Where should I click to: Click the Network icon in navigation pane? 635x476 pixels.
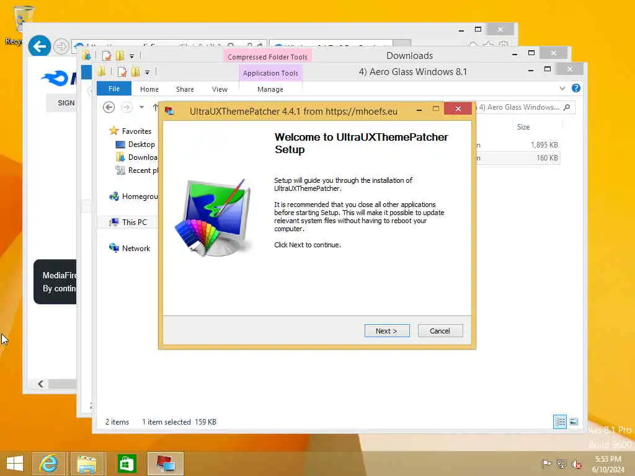click(114, 248)
